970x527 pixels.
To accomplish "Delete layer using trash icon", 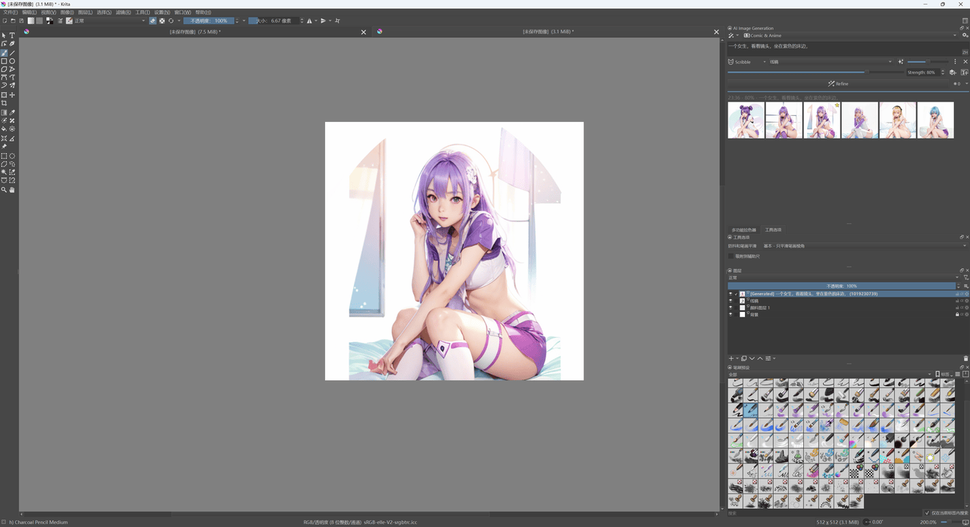I will 965,358.
